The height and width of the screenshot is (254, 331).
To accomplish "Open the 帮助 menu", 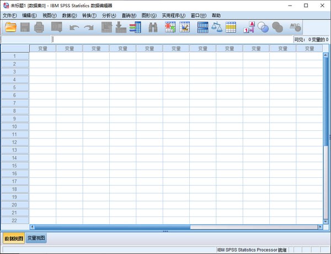I will tap(216, 15).
